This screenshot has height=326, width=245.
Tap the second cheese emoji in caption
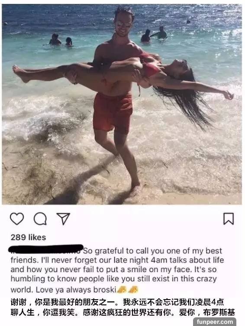pyautogui.click(x=133, y=289)
